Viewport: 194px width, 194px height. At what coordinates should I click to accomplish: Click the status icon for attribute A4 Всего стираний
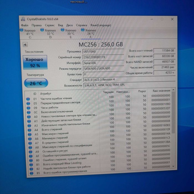pyautogui.click(x=29, y=130)
